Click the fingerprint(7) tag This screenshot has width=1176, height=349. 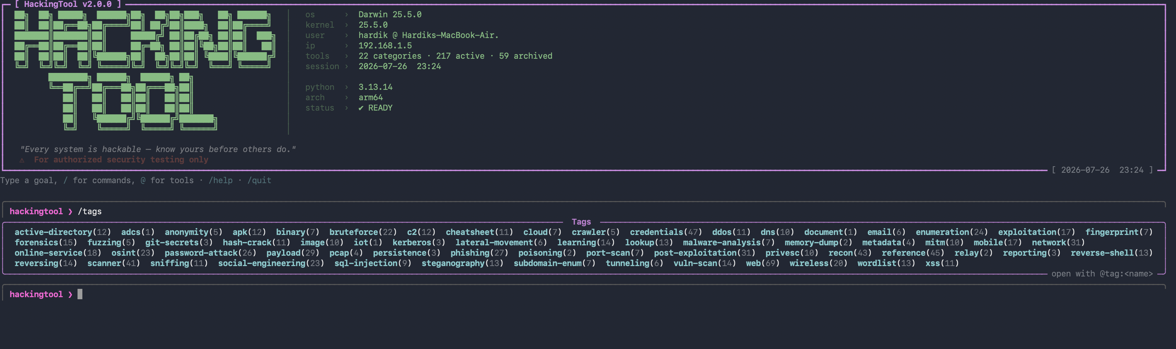1119,232
